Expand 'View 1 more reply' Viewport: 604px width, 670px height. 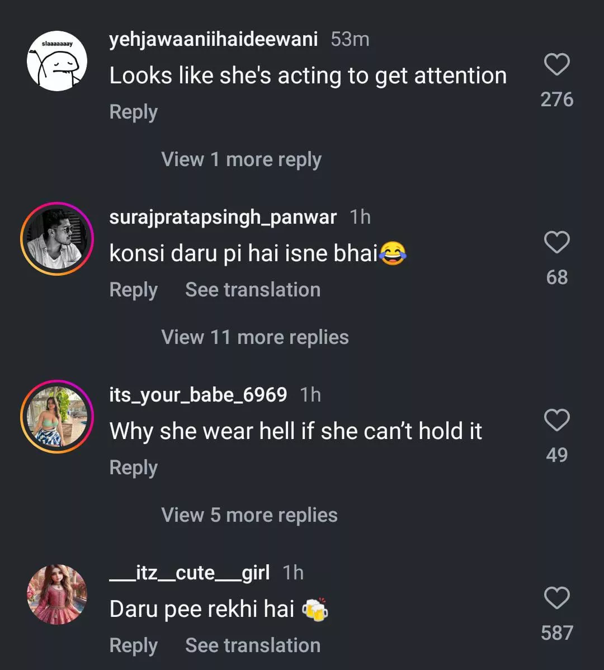pyautogui.click(x=241, y=159)
